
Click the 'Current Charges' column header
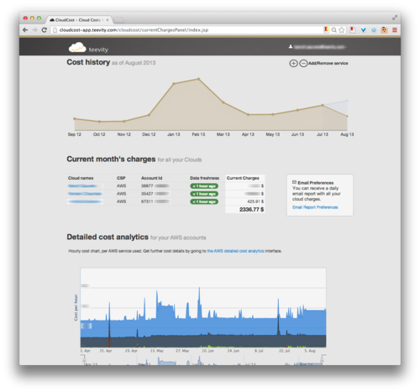[x=243, y=178]
